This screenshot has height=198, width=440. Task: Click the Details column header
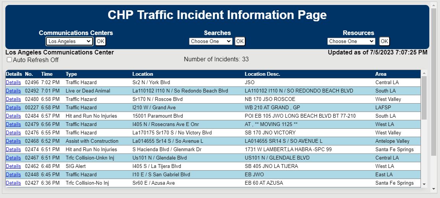(14, 74)
